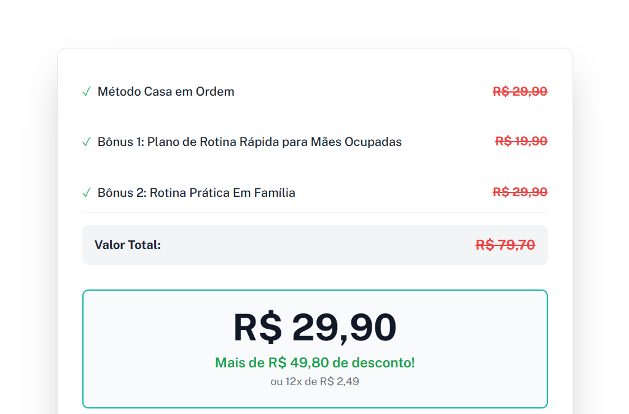629x414 pixels.
Task: Select the Bônus 2 Rotina Prática Em Família text
Action: tap(197, 193)
